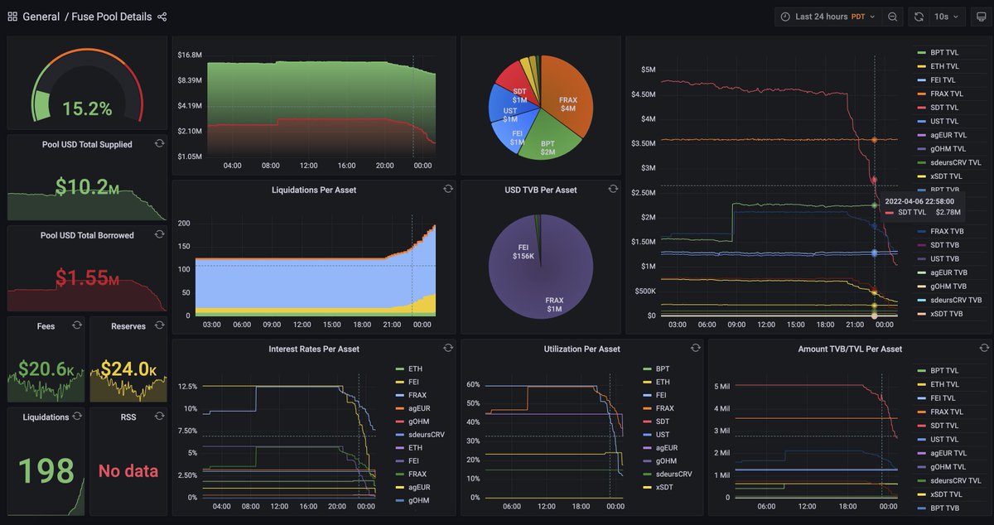The image size is (994, 525).
Task: Refresh the dashboard with the circular arrows
Action: point(919,17)
